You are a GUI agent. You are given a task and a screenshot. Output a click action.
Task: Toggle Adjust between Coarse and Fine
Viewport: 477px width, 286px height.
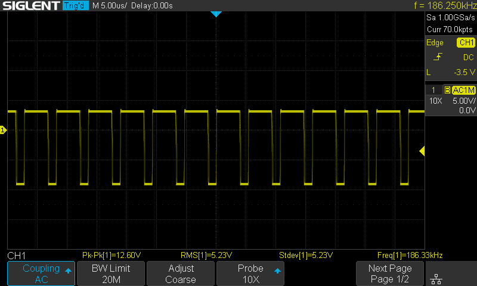(181, 273)
